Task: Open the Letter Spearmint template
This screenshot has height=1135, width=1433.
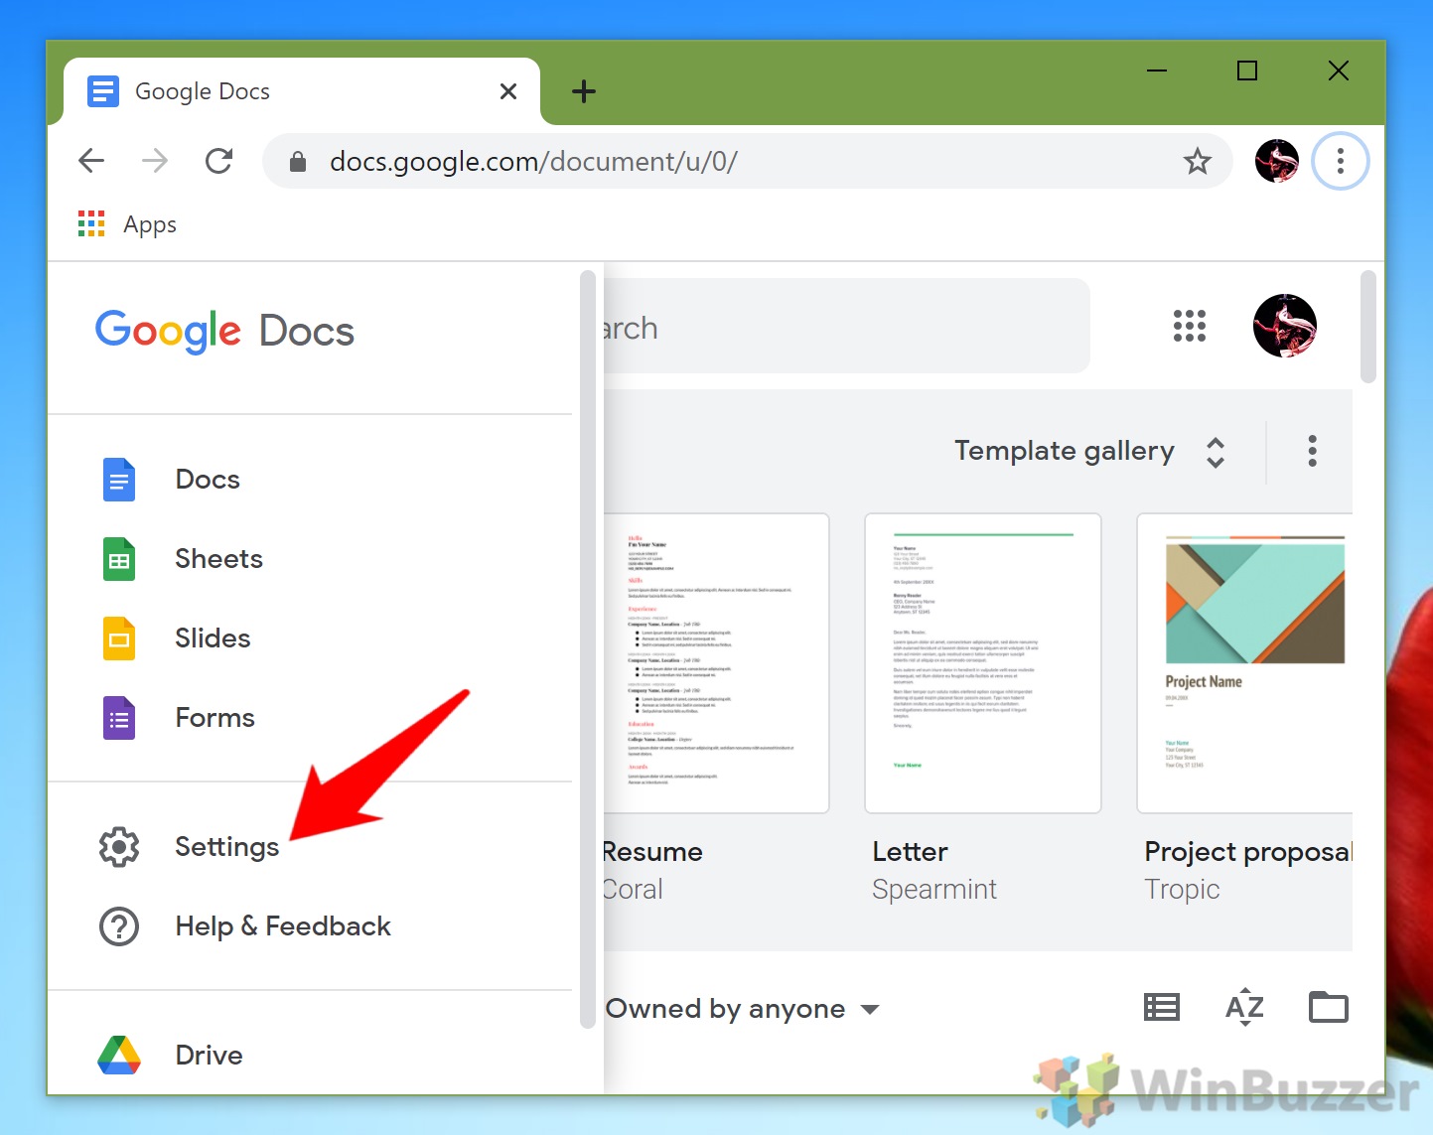Action: point(983,662)
